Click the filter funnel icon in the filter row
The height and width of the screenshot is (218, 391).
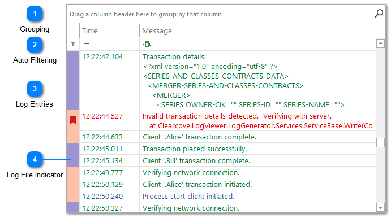pyautogui.click(x=73, y=44)
